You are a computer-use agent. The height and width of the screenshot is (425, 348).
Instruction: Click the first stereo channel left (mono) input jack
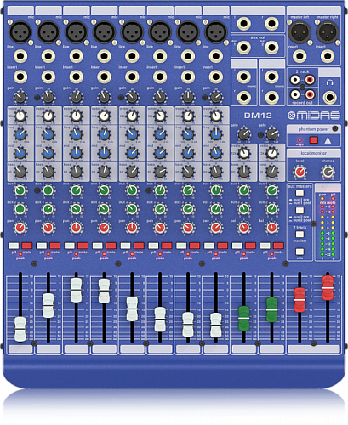click(243, 76)
